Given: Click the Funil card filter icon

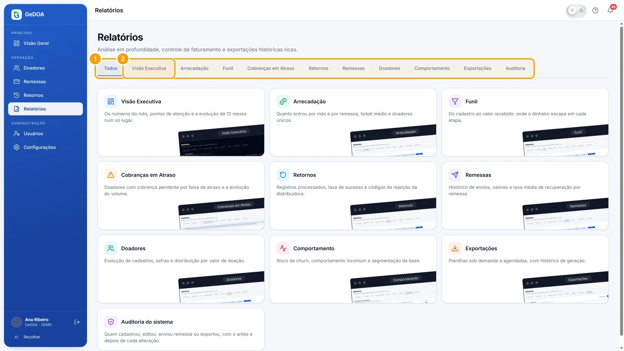Looking at the screenshot, I should point(455,101).
